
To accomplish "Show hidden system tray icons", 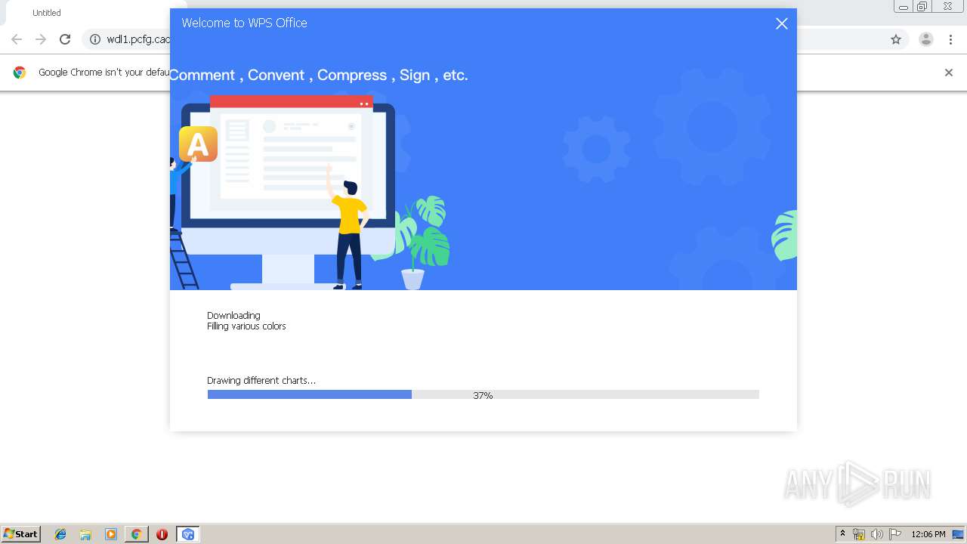I will click(x=842, y=534).
